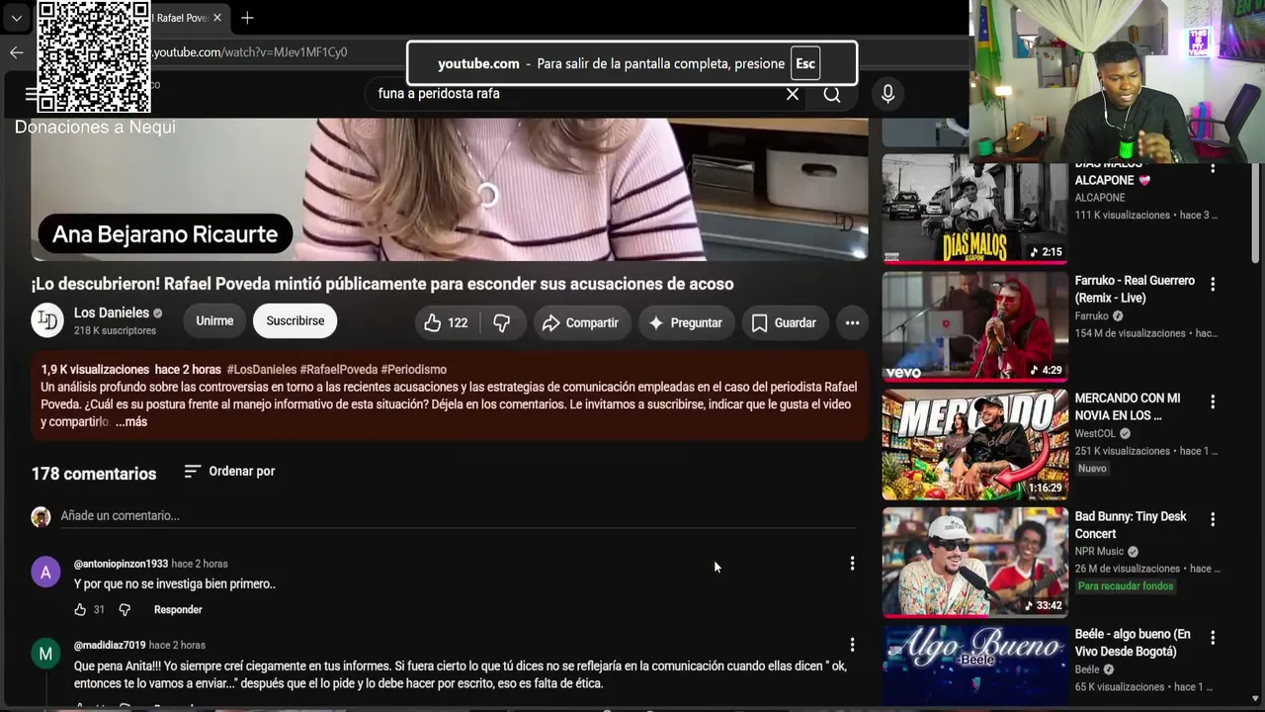
Task: Open a new browser tab
Action: (x=247, y=18)
